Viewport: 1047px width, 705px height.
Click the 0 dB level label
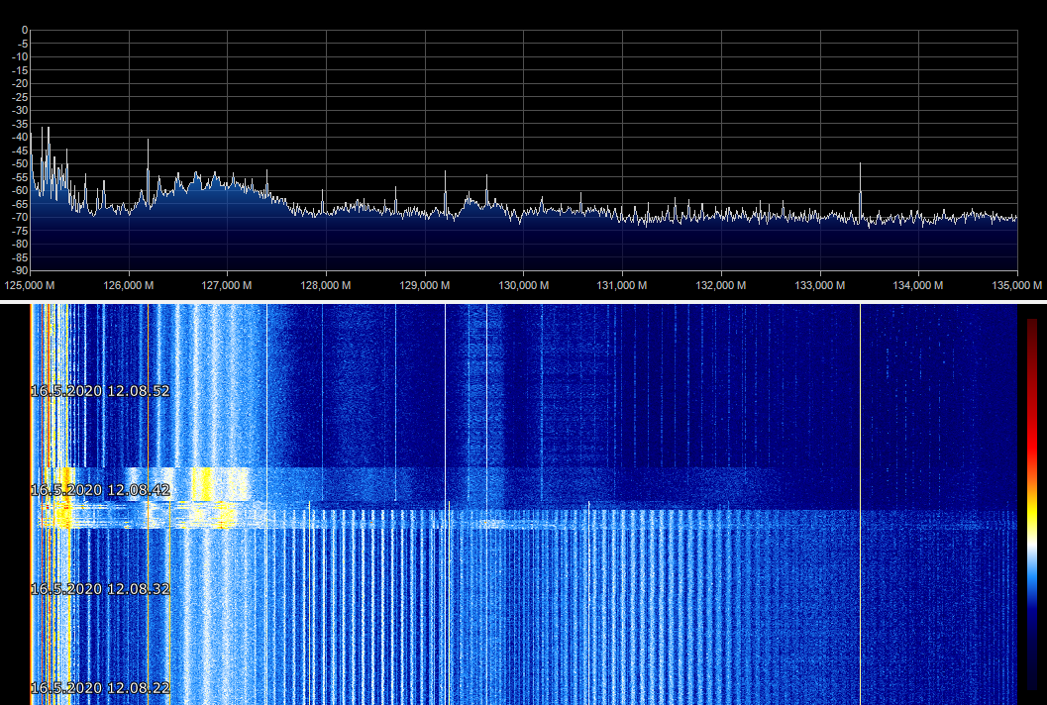click(24, 31)
